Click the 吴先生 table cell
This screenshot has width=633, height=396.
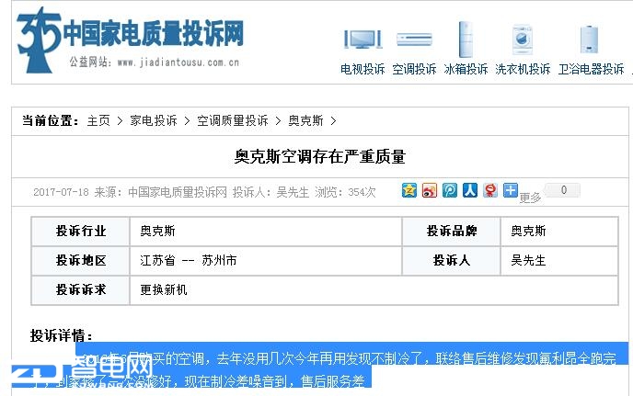[x=559, y=261]
